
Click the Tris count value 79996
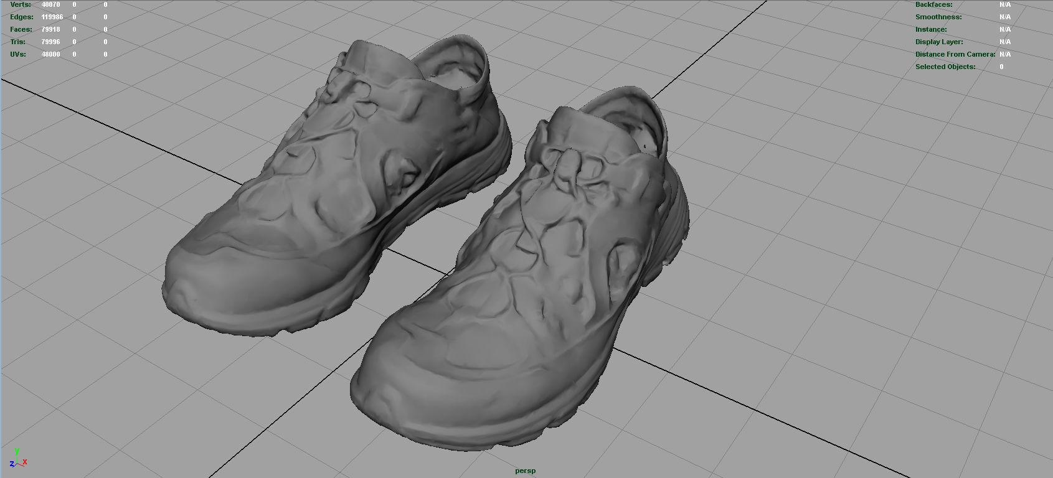coord(50,42)
